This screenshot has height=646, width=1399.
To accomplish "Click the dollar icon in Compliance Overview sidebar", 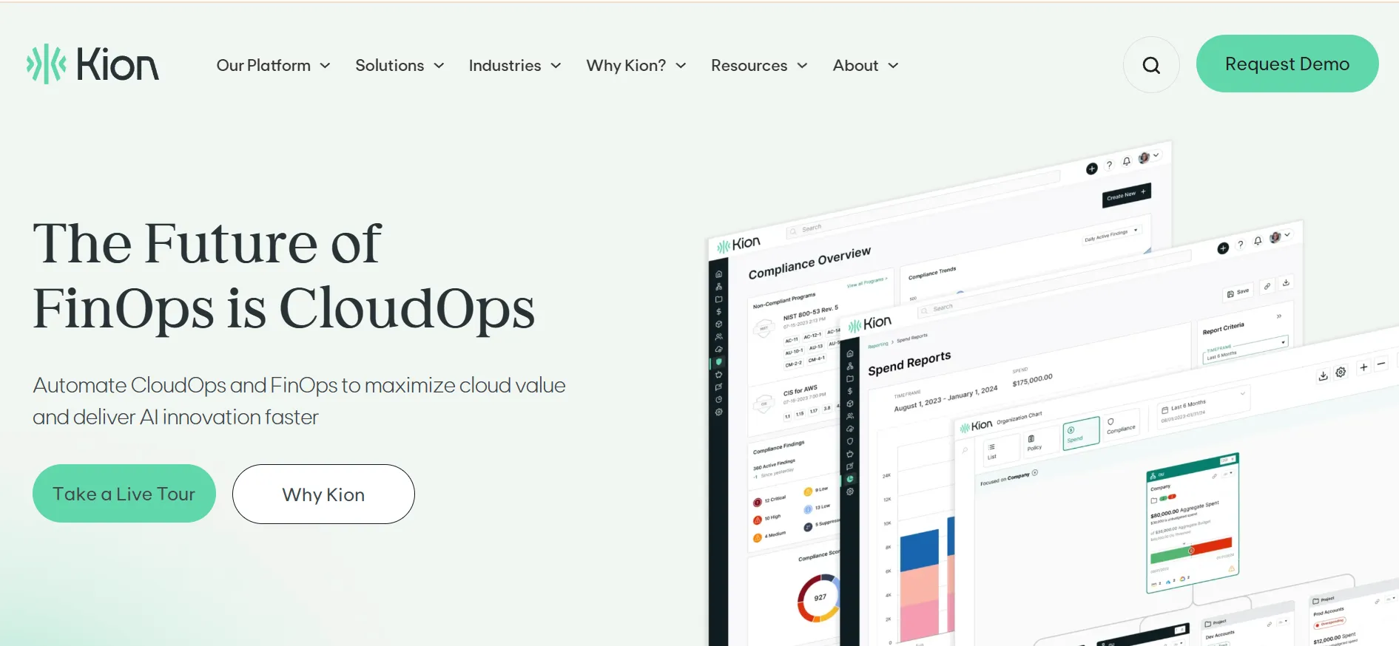I will click(x=718, y=312).
